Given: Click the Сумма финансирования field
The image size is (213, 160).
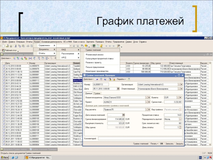Looking at the screenshot, I should coord(116,119).
